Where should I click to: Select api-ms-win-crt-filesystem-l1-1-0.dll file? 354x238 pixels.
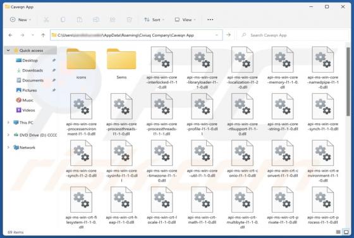point(81,208)
